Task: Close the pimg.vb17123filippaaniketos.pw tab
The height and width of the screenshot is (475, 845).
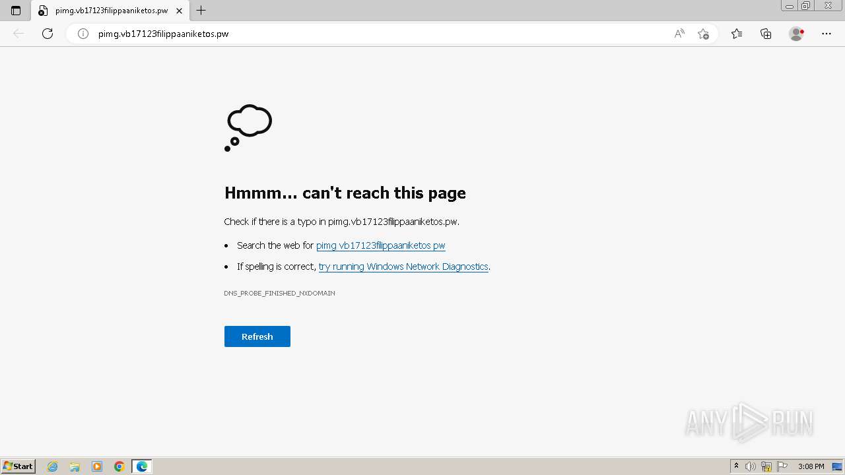Action: click(179, 11)
